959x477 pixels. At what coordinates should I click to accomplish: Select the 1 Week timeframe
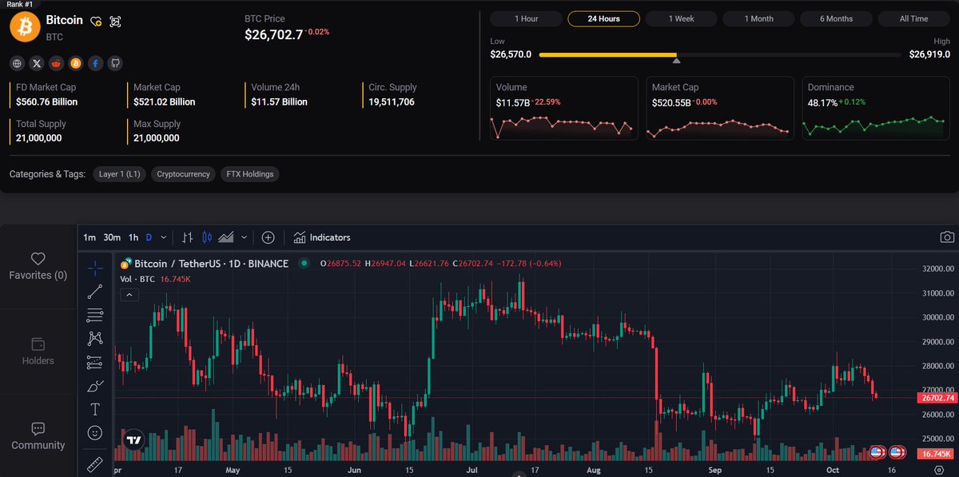tap(682, 18)
